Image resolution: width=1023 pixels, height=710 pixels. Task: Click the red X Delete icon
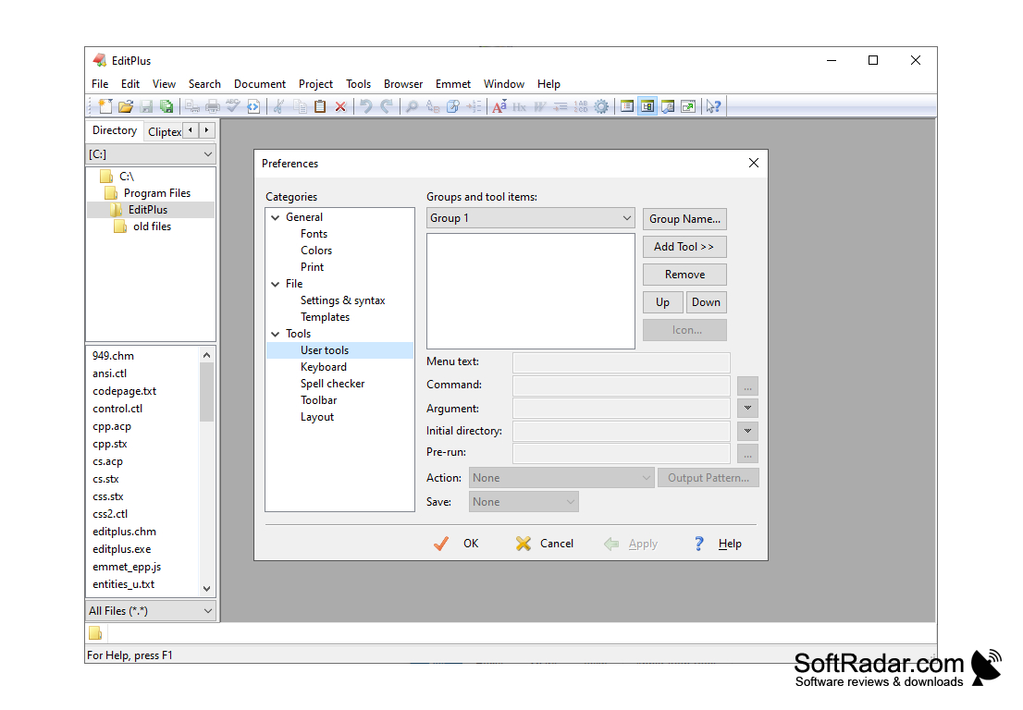coord(340,106)
